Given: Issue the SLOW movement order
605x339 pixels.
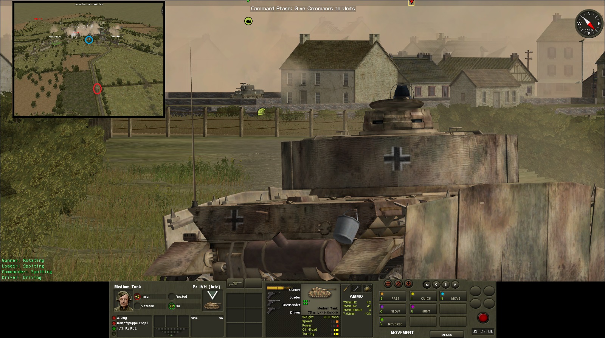Looking at the screenshot, I should [x=392, y=309].
